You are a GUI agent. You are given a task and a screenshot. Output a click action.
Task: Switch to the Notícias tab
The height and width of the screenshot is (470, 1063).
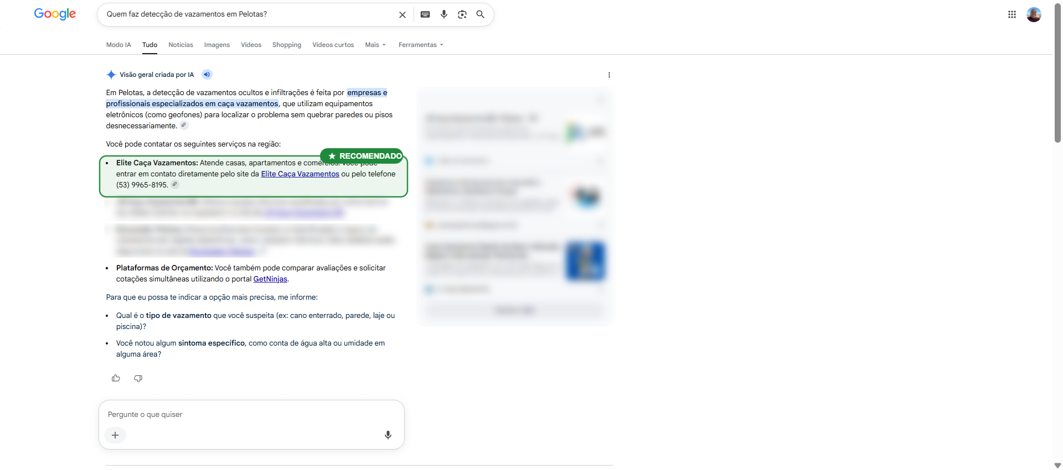click(x=180, y=45)
